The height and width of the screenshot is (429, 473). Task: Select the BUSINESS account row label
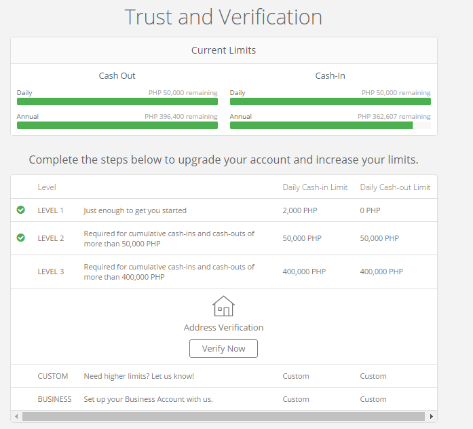pyautogui.click(x=54, y=399)
